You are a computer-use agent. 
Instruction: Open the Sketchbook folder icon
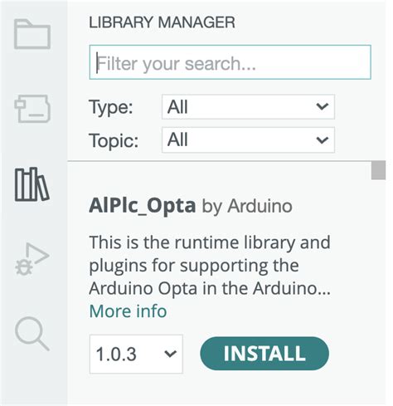coord(32,34)
